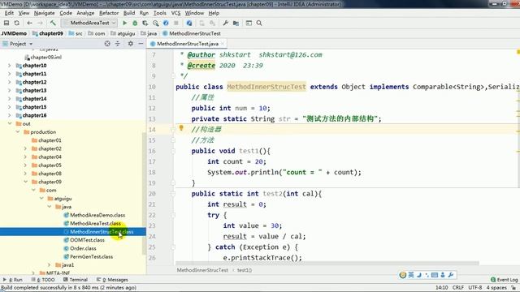Viewport: 520px width, 292px height.
Task: Expand the java1 folder
Action: tap(50, 265)
